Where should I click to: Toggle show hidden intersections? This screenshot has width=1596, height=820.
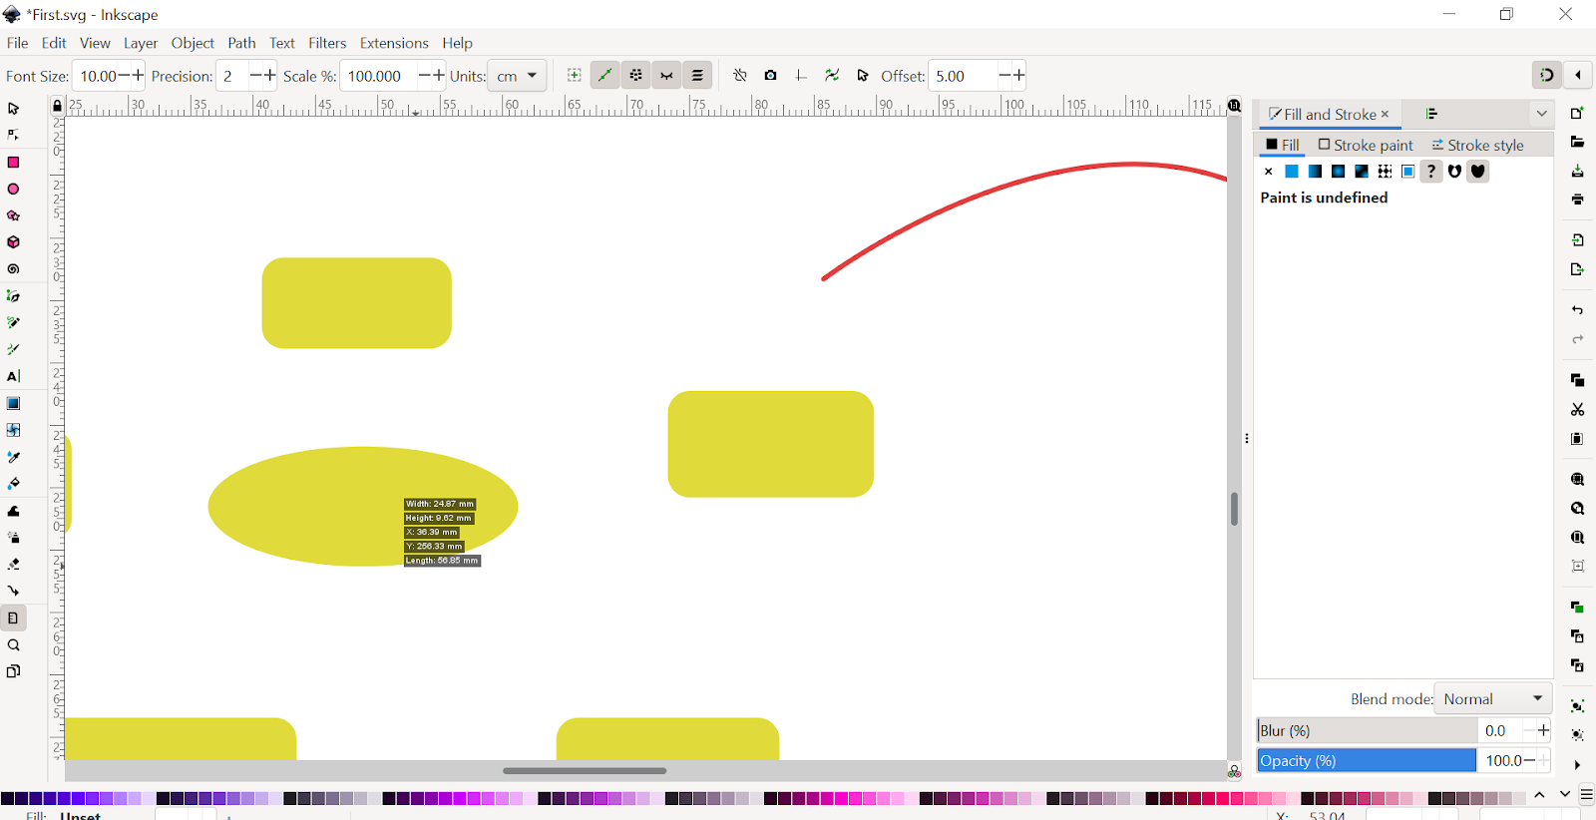[x=667, y=76]
